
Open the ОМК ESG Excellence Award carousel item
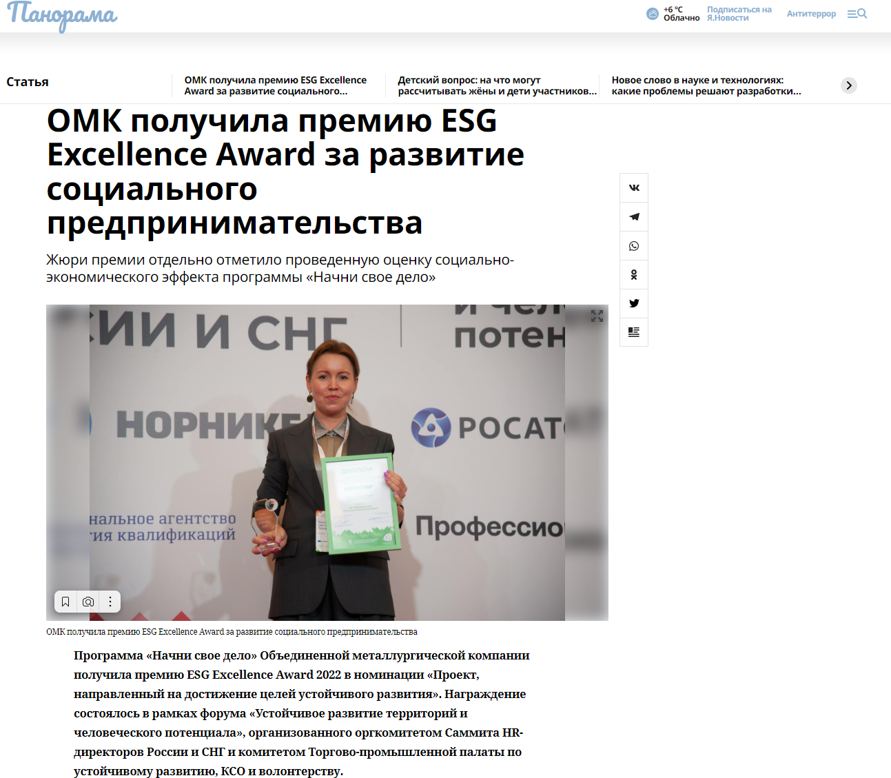pyautogui.click(x=276, y=85)
